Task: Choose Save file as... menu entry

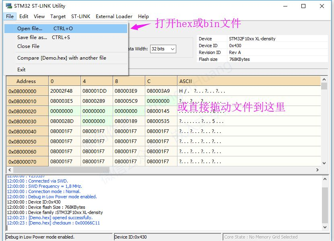Action: point(66,37)
